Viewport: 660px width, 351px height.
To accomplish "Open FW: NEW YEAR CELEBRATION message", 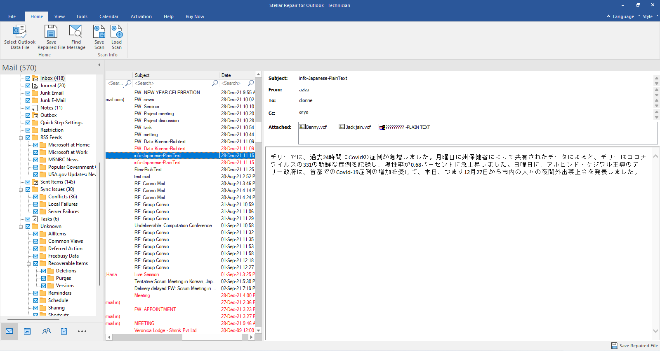I will [167, 93].
